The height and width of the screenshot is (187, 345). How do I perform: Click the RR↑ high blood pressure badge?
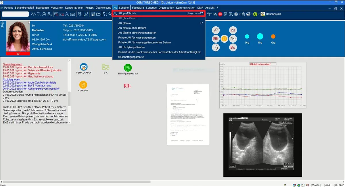coord(216,39)
